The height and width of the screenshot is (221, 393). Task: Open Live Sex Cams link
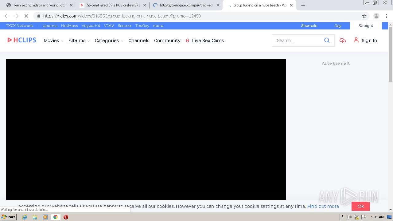[205, 41]
